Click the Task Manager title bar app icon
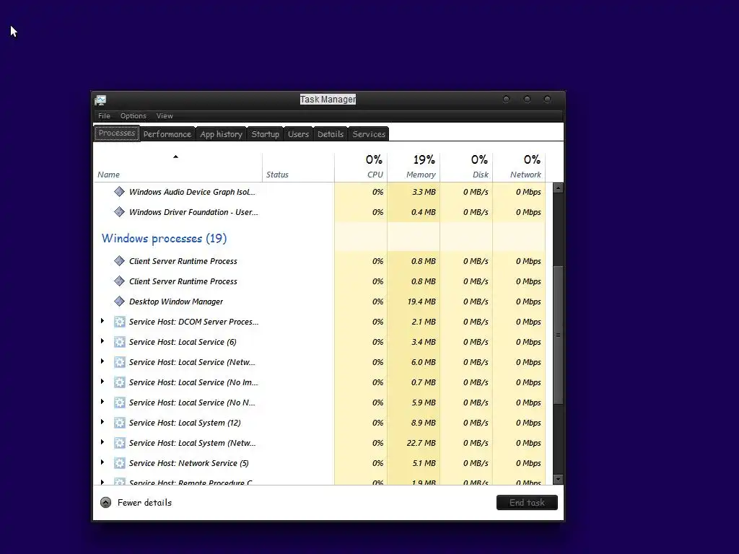The height and width of the screenshot is (554, 739). pyautogui.click(x=100, y=100)
